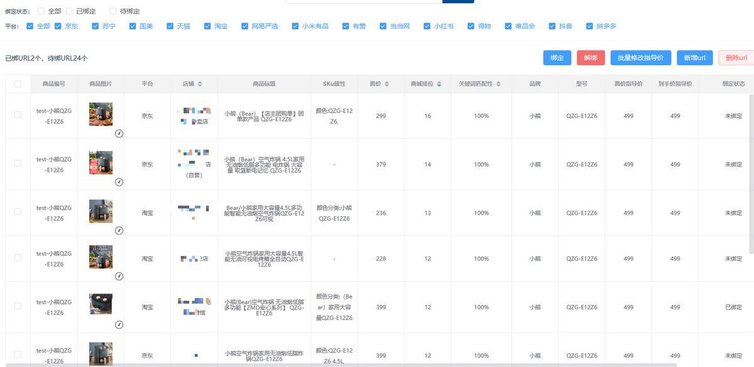Click 新增url to add a URL
The height and width of the screenshot is (367, 754).
[x=694, y=58]
